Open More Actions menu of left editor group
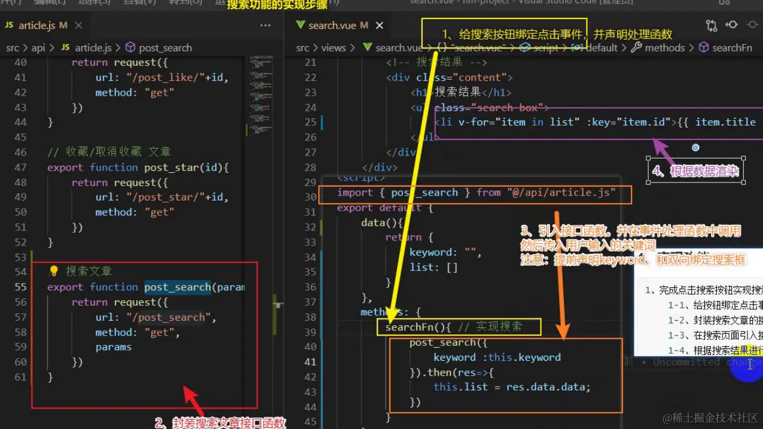 [265, 26]
